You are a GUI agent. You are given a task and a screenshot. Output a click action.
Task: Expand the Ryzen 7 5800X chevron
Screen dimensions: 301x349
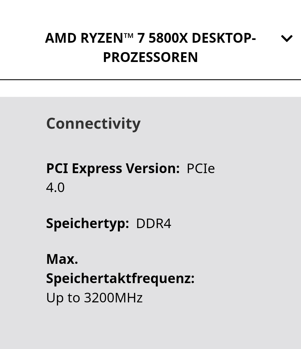pos(287,39)
